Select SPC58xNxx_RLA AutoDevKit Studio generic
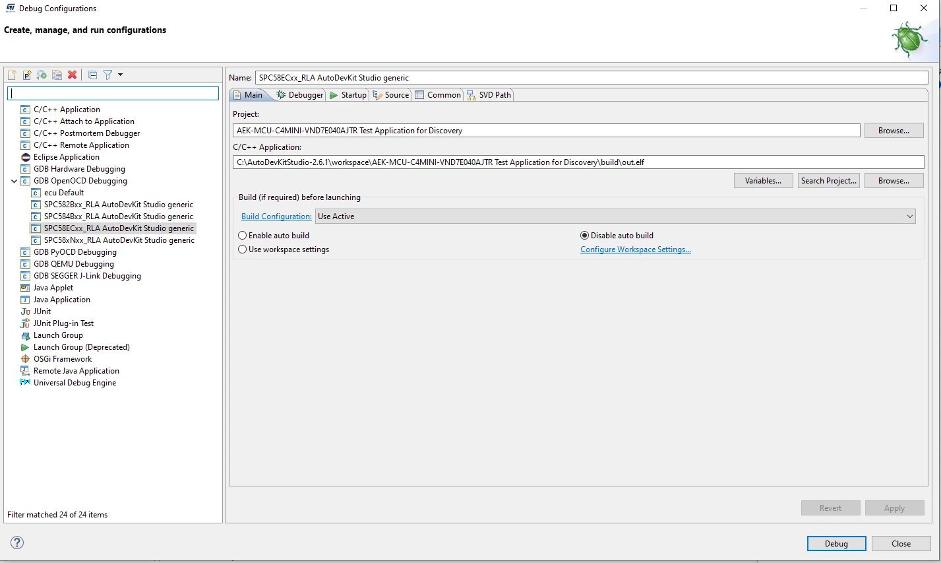 [119, 240]
